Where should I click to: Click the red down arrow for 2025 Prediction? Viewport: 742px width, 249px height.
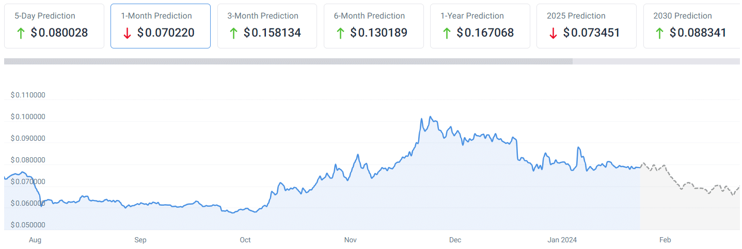pyautogui.click(x=553, y=34)
